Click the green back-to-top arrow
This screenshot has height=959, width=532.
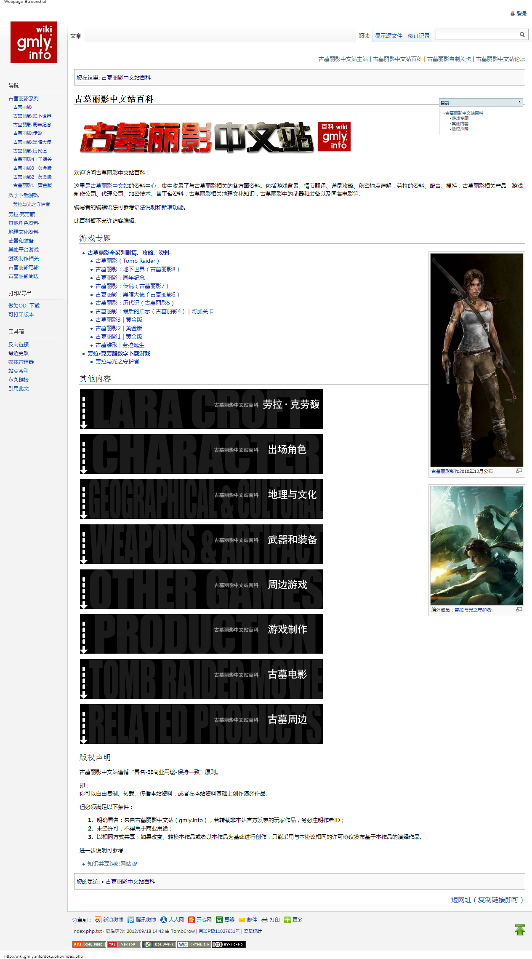coord(520,930)
